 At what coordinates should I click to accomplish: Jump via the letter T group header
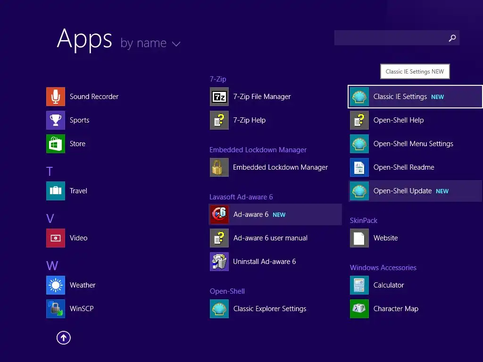(x=49, y=171)
